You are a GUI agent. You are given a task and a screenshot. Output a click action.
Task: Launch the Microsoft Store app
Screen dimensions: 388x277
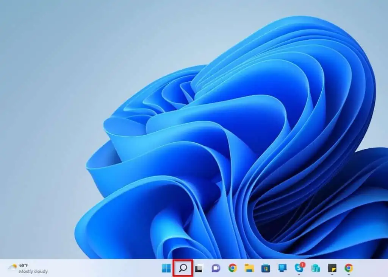coord(266,268)
